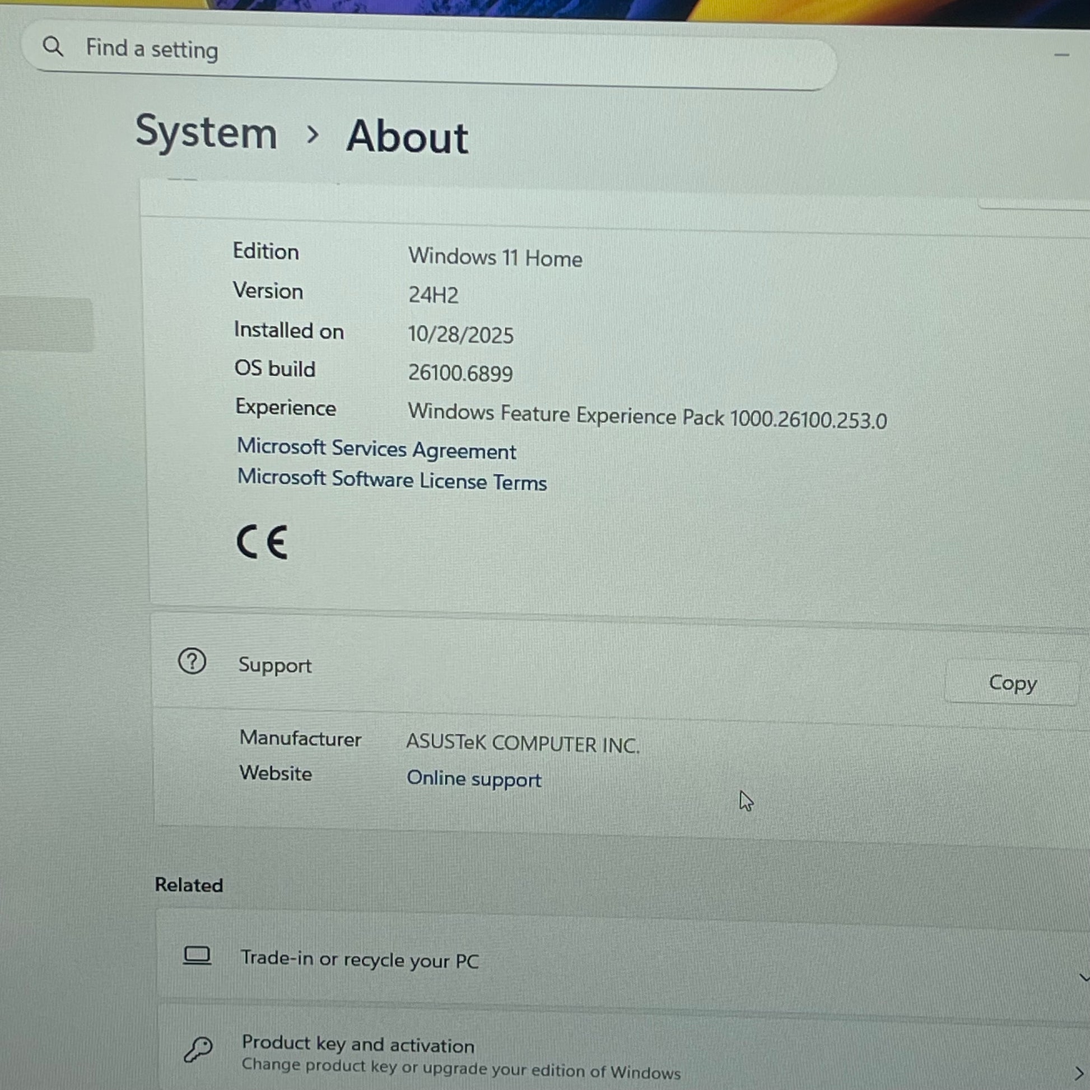Viewport: 1090px width, 1090px height.
Task: Open the Online support website link
Action: 473,779
